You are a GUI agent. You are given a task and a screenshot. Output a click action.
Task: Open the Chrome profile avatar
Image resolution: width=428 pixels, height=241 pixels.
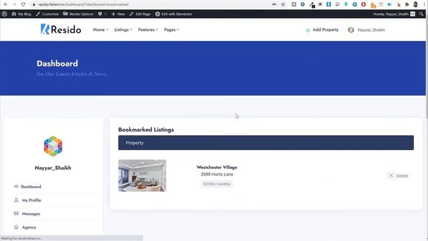[x=415, y=5]
